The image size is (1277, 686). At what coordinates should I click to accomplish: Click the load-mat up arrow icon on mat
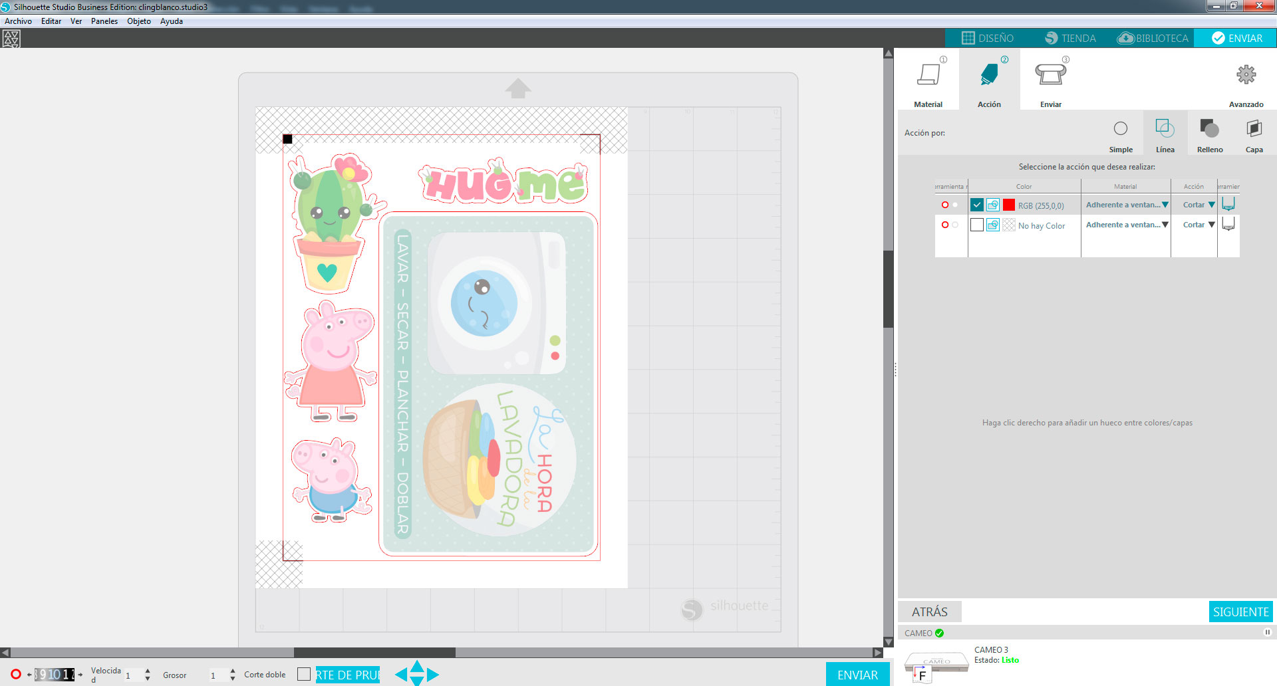(x=518, y=88)
